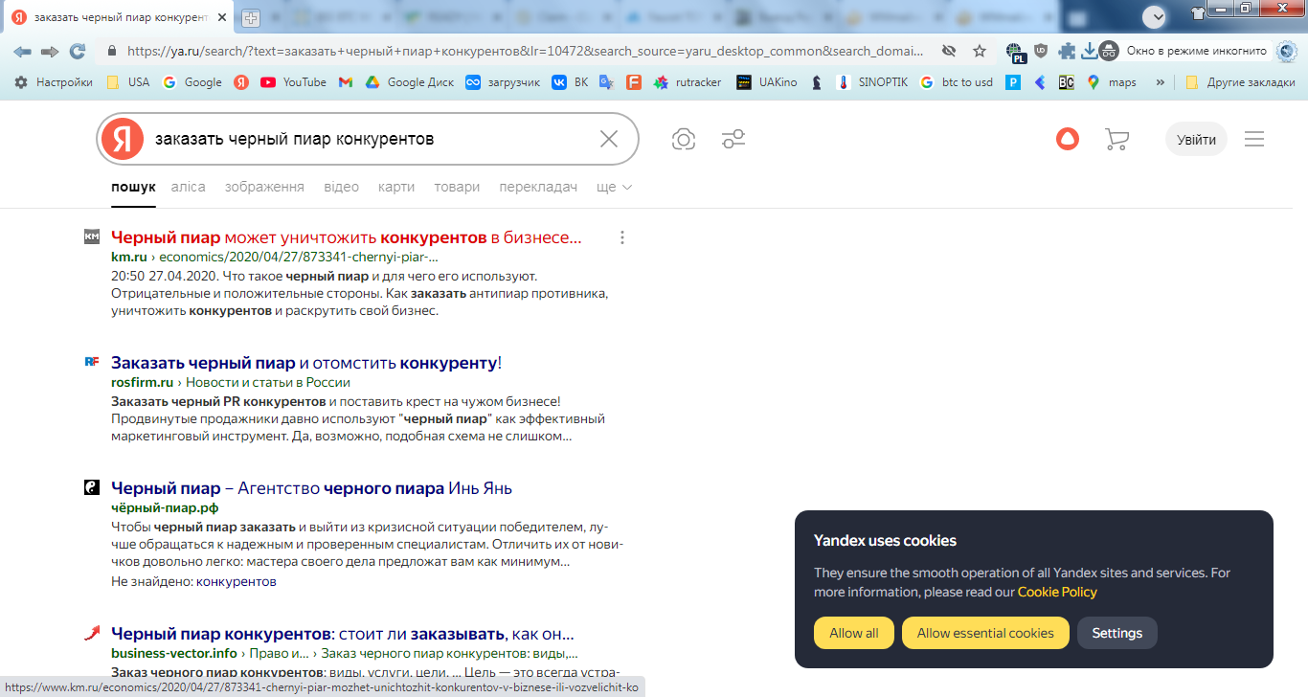Select the пошук tab
This screenshot has width=1308, height=697.
pos(133,188)
